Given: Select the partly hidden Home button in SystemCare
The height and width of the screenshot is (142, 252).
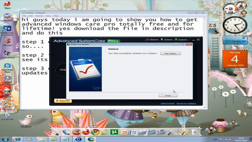Looking at the screenshot, I should pyautogui.click(x=61, y=70).
